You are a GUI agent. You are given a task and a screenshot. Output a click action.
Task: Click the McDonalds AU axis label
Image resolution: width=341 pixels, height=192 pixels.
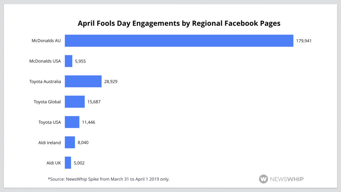[46, 41]
